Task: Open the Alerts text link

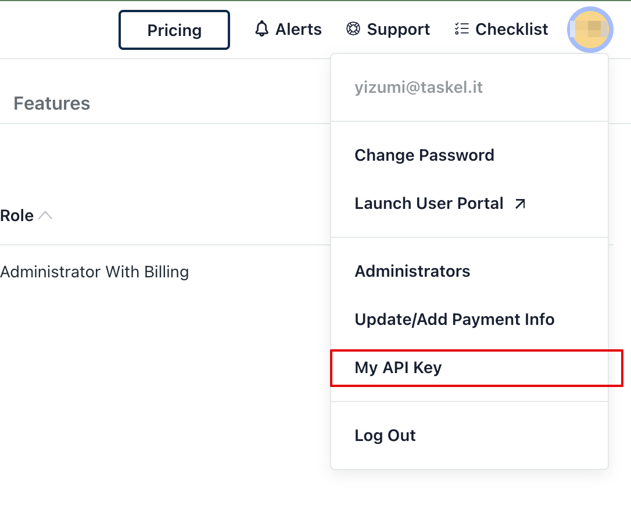Action: pyautogui.click(x=299, y=29)
